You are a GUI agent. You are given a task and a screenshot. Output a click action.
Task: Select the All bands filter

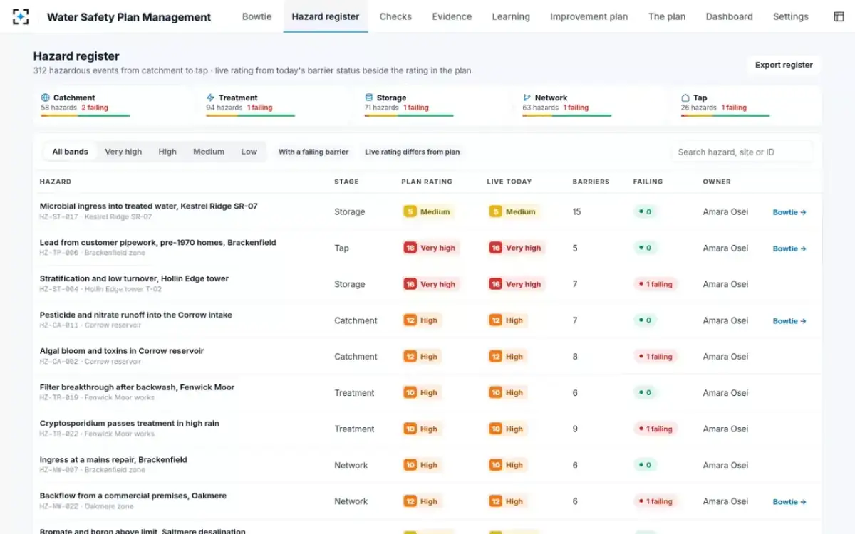(71, 152)
